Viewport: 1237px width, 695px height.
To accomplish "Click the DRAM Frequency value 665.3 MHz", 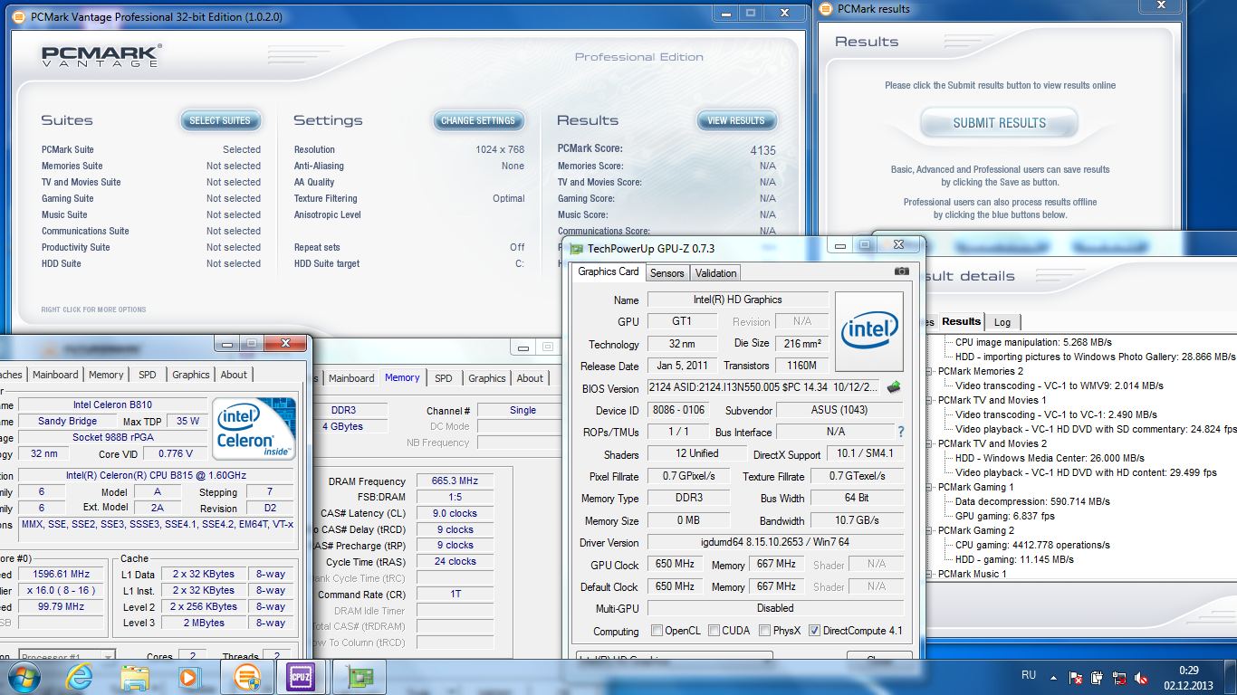I will point(455,481).
